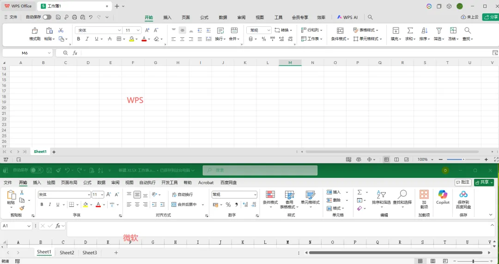Toggle middle vertical align in WPS ribbon
Viewport: 499px width, 264px height.
(x=183, y=30)
